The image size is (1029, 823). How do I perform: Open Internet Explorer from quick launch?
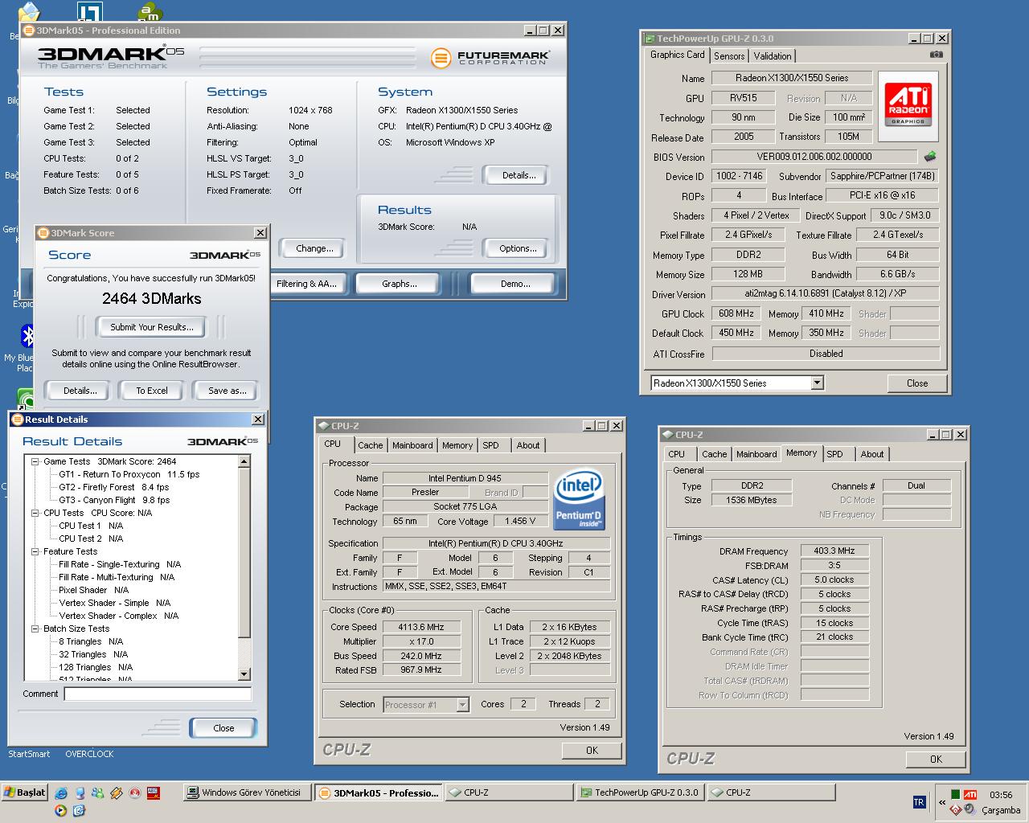click(x=61, y=793)
